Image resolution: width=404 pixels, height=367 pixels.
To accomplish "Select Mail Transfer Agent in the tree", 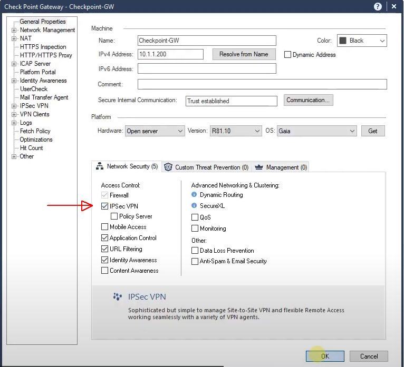I will click(x=44, y=97).
